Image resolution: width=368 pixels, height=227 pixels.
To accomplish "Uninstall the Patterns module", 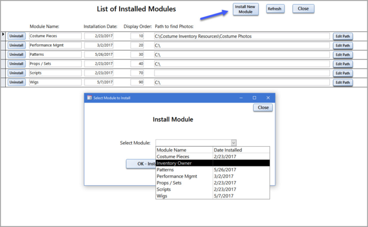I will coord(16,55).
